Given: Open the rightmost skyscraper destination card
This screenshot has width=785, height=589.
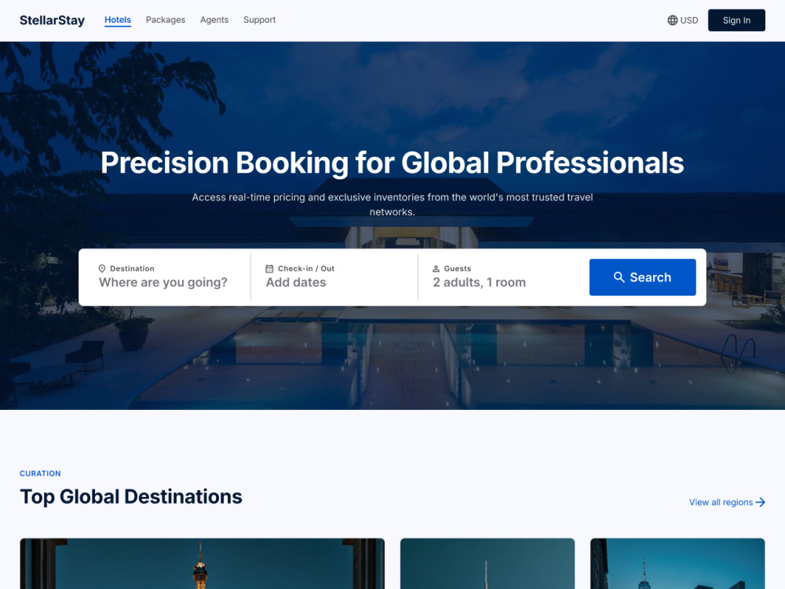Looking at the screenshot, I should [x=677, y=563].
